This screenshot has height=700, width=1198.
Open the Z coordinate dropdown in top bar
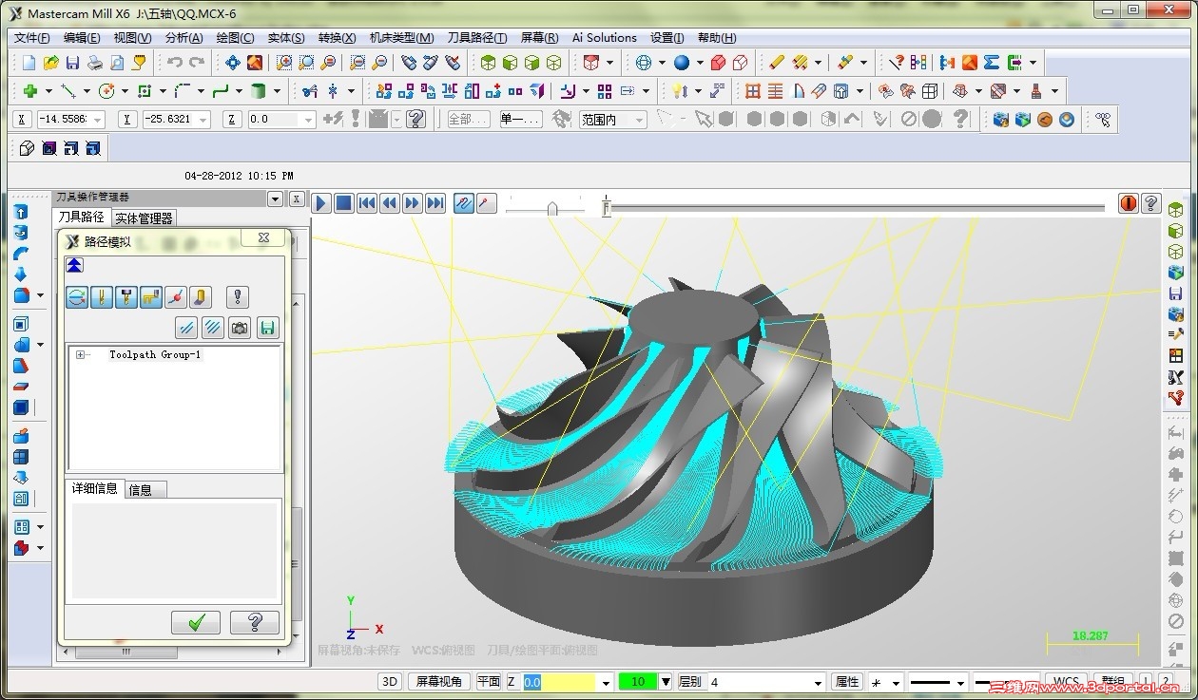[x=307, y=120]
